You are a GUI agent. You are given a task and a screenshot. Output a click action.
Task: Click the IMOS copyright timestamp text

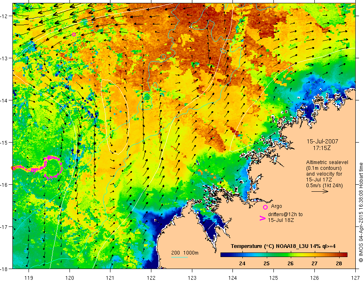click(x=361, y=212)
